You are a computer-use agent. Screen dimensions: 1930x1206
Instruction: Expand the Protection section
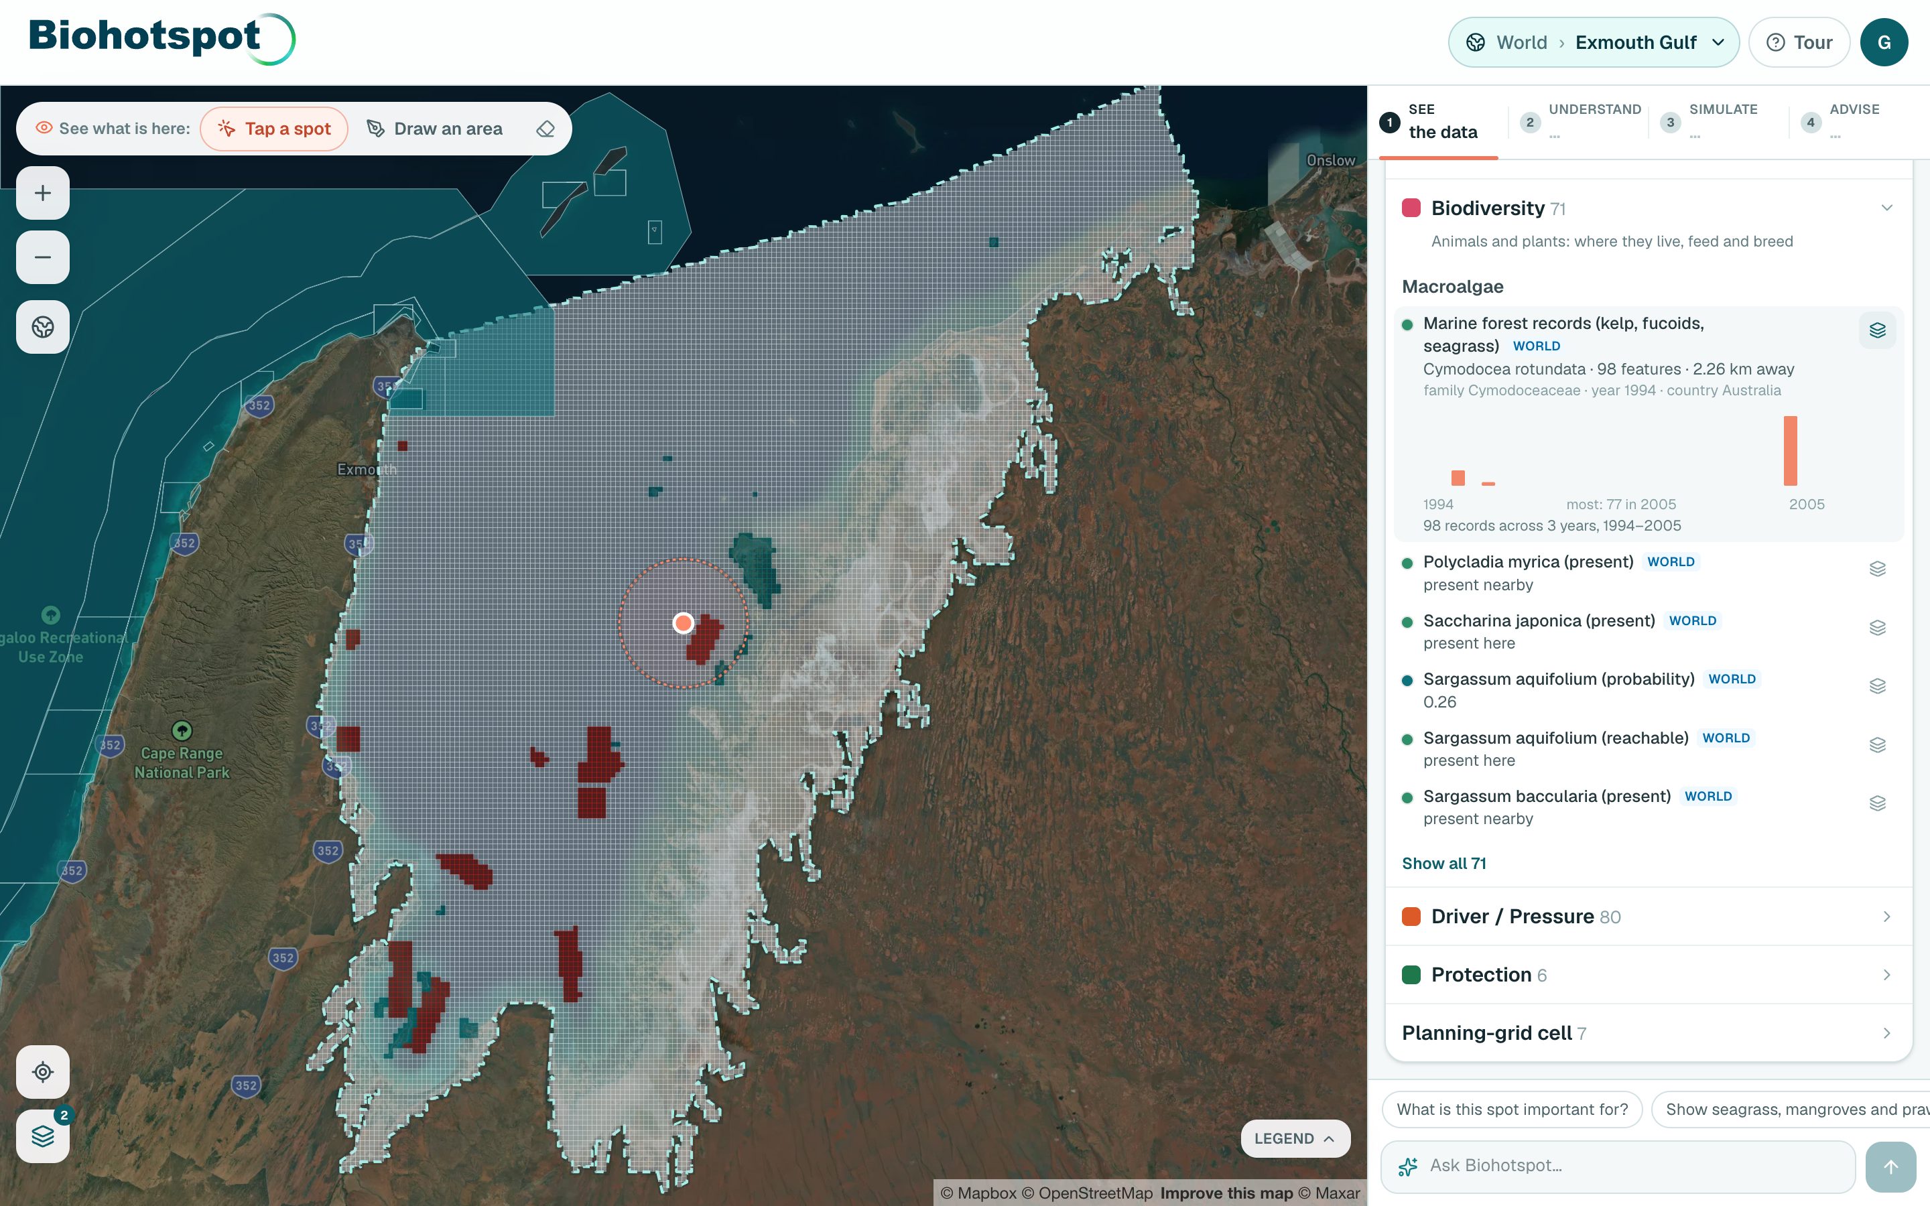1649,975
